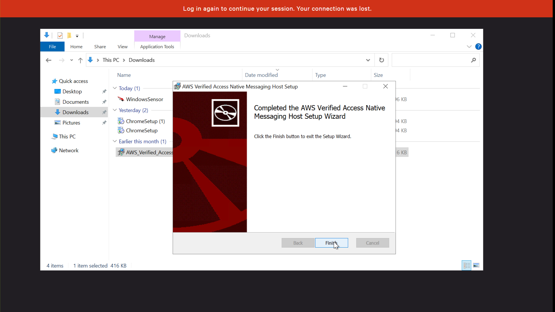555x312 pixels.
Task: Click Downloads in the address breadcrumb
Action: pos(142,60)
